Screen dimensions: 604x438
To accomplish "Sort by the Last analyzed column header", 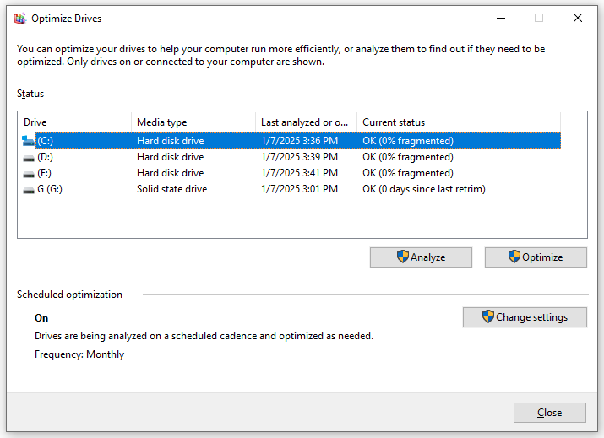I will (x=307, y=122).
